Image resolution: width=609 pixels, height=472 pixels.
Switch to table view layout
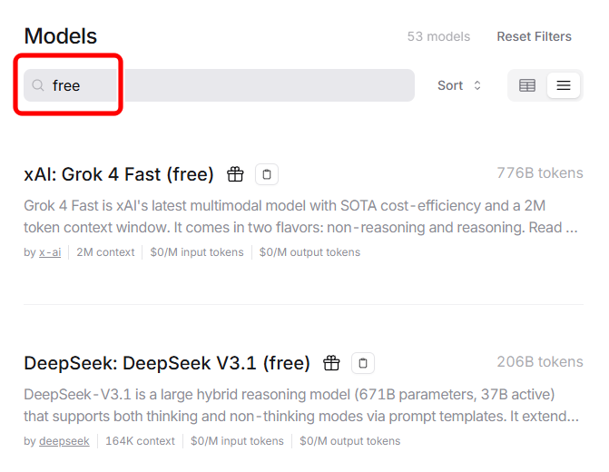point(527,85)
